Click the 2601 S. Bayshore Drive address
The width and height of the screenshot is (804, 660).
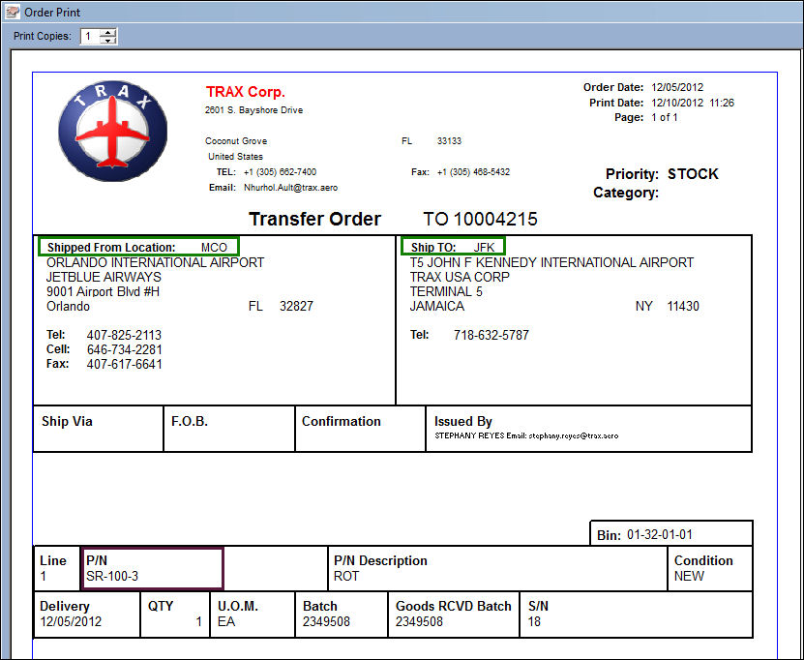tap(253, 110)
